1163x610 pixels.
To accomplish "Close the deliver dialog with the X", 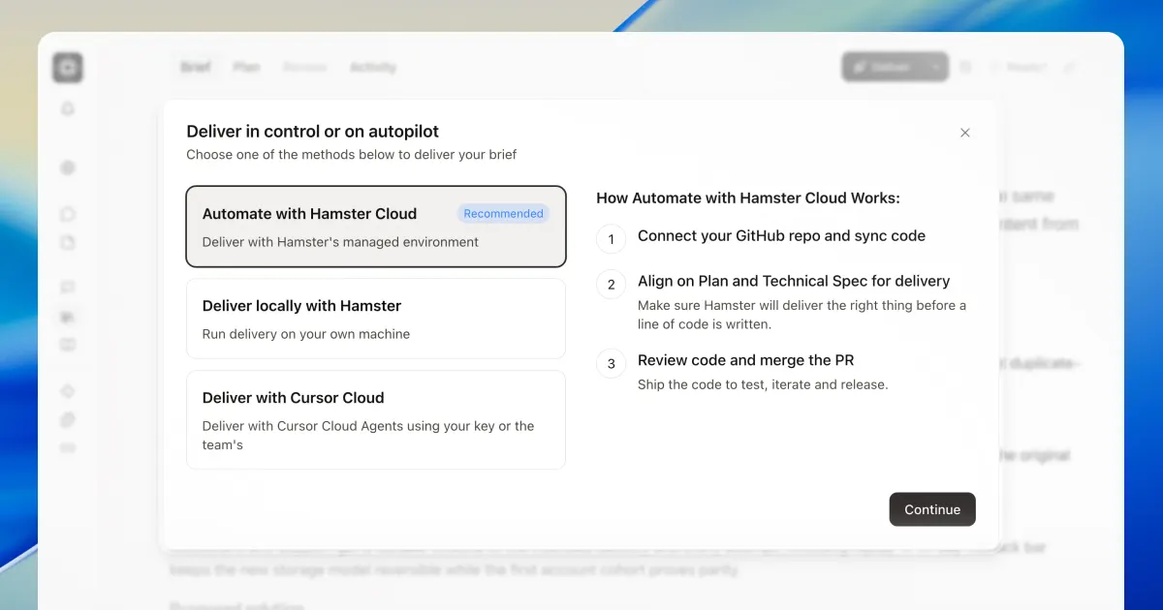I will (x=964, y=133).
